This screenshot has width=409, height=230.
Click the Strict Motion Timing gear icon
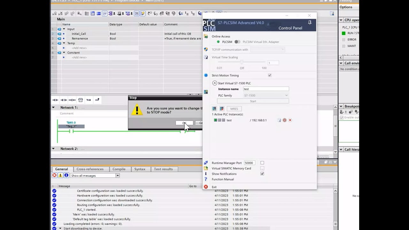coord(206,75)
